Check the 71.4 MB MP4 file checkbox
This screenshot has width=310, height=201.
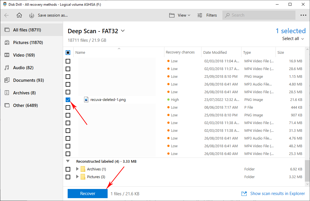coord(68,123)
